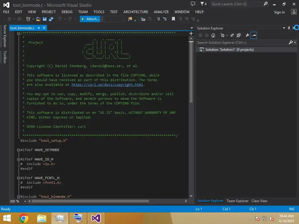Click the New Project toolbar icon

28,19
